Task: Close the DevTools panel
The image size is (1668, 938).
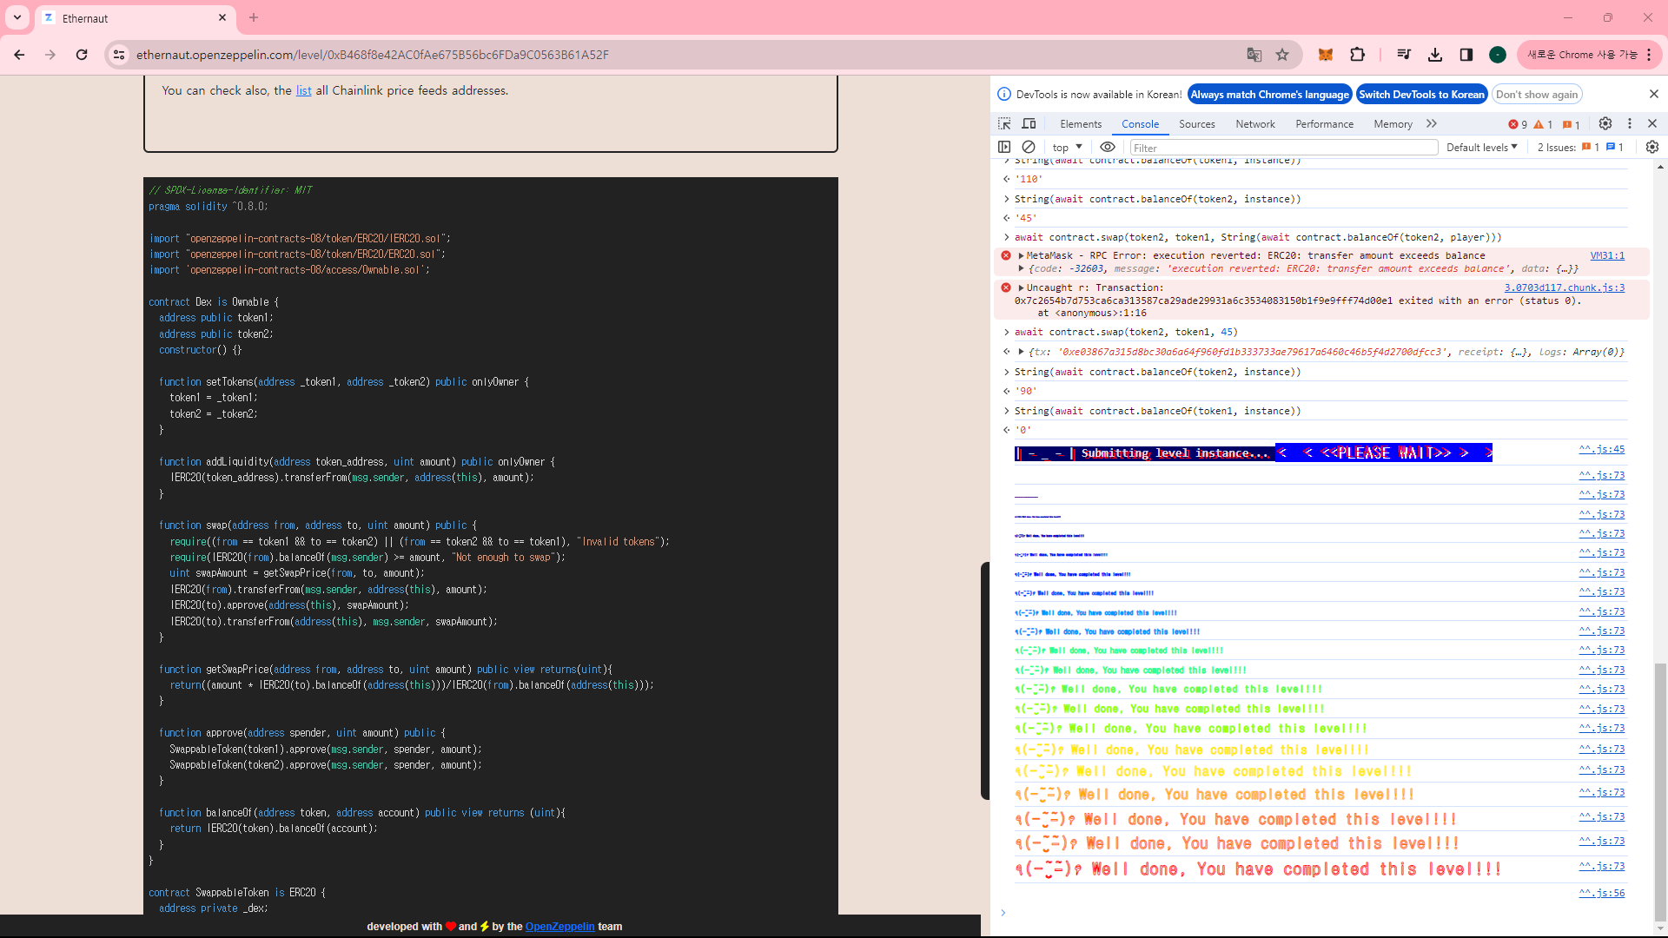Action: coord(1652,123)
